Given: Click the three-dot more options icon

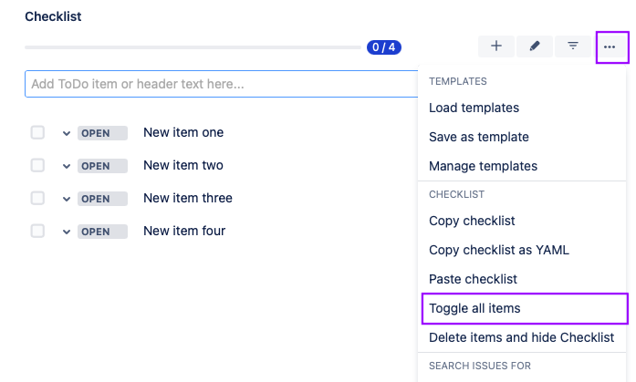Looking at the screenshot, I should (x=611, y=46).
